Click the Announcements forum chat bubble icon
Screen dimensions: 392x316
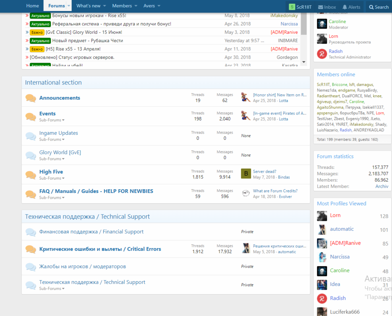(x=30, y=98)
